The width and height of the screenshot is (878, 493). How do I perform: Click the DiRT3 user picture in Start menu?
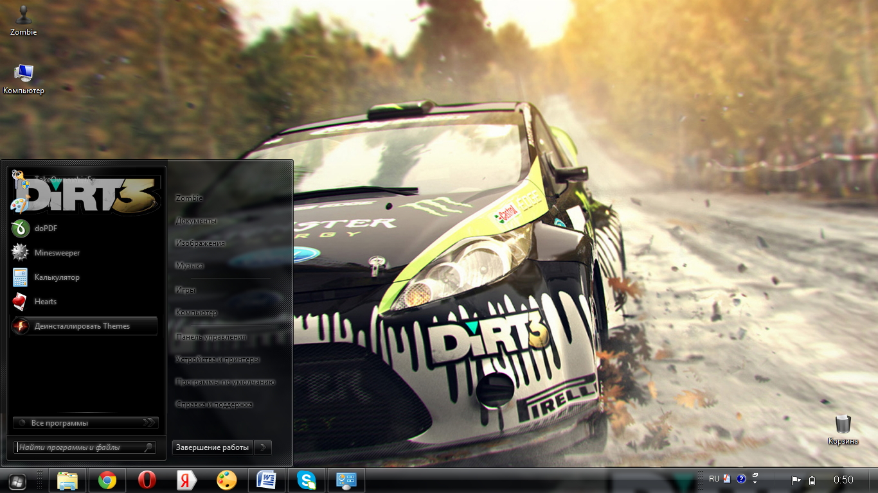pos(86,195)
